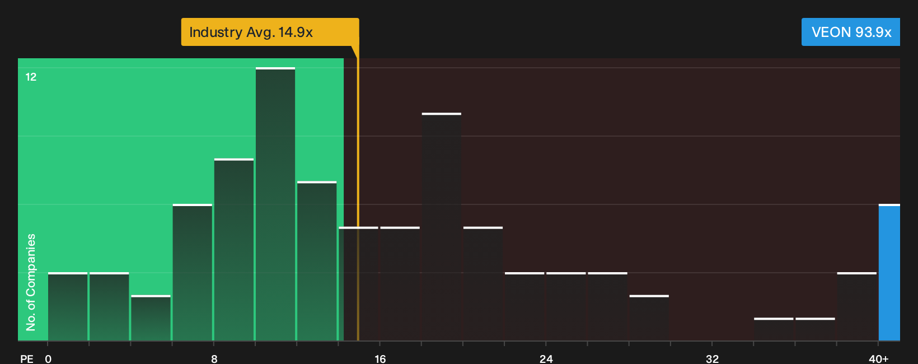Click the VEON 93.9x blue badge

851,32
